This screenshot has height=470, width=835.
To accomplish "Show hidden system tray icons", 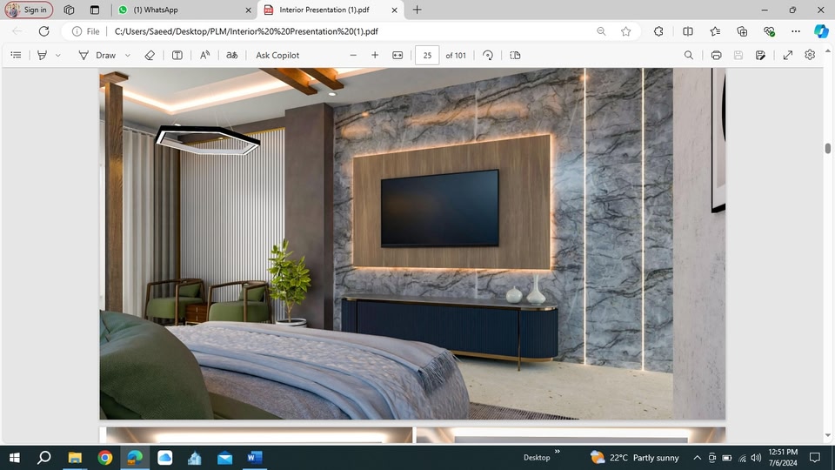I will click(x=697, y=458).
